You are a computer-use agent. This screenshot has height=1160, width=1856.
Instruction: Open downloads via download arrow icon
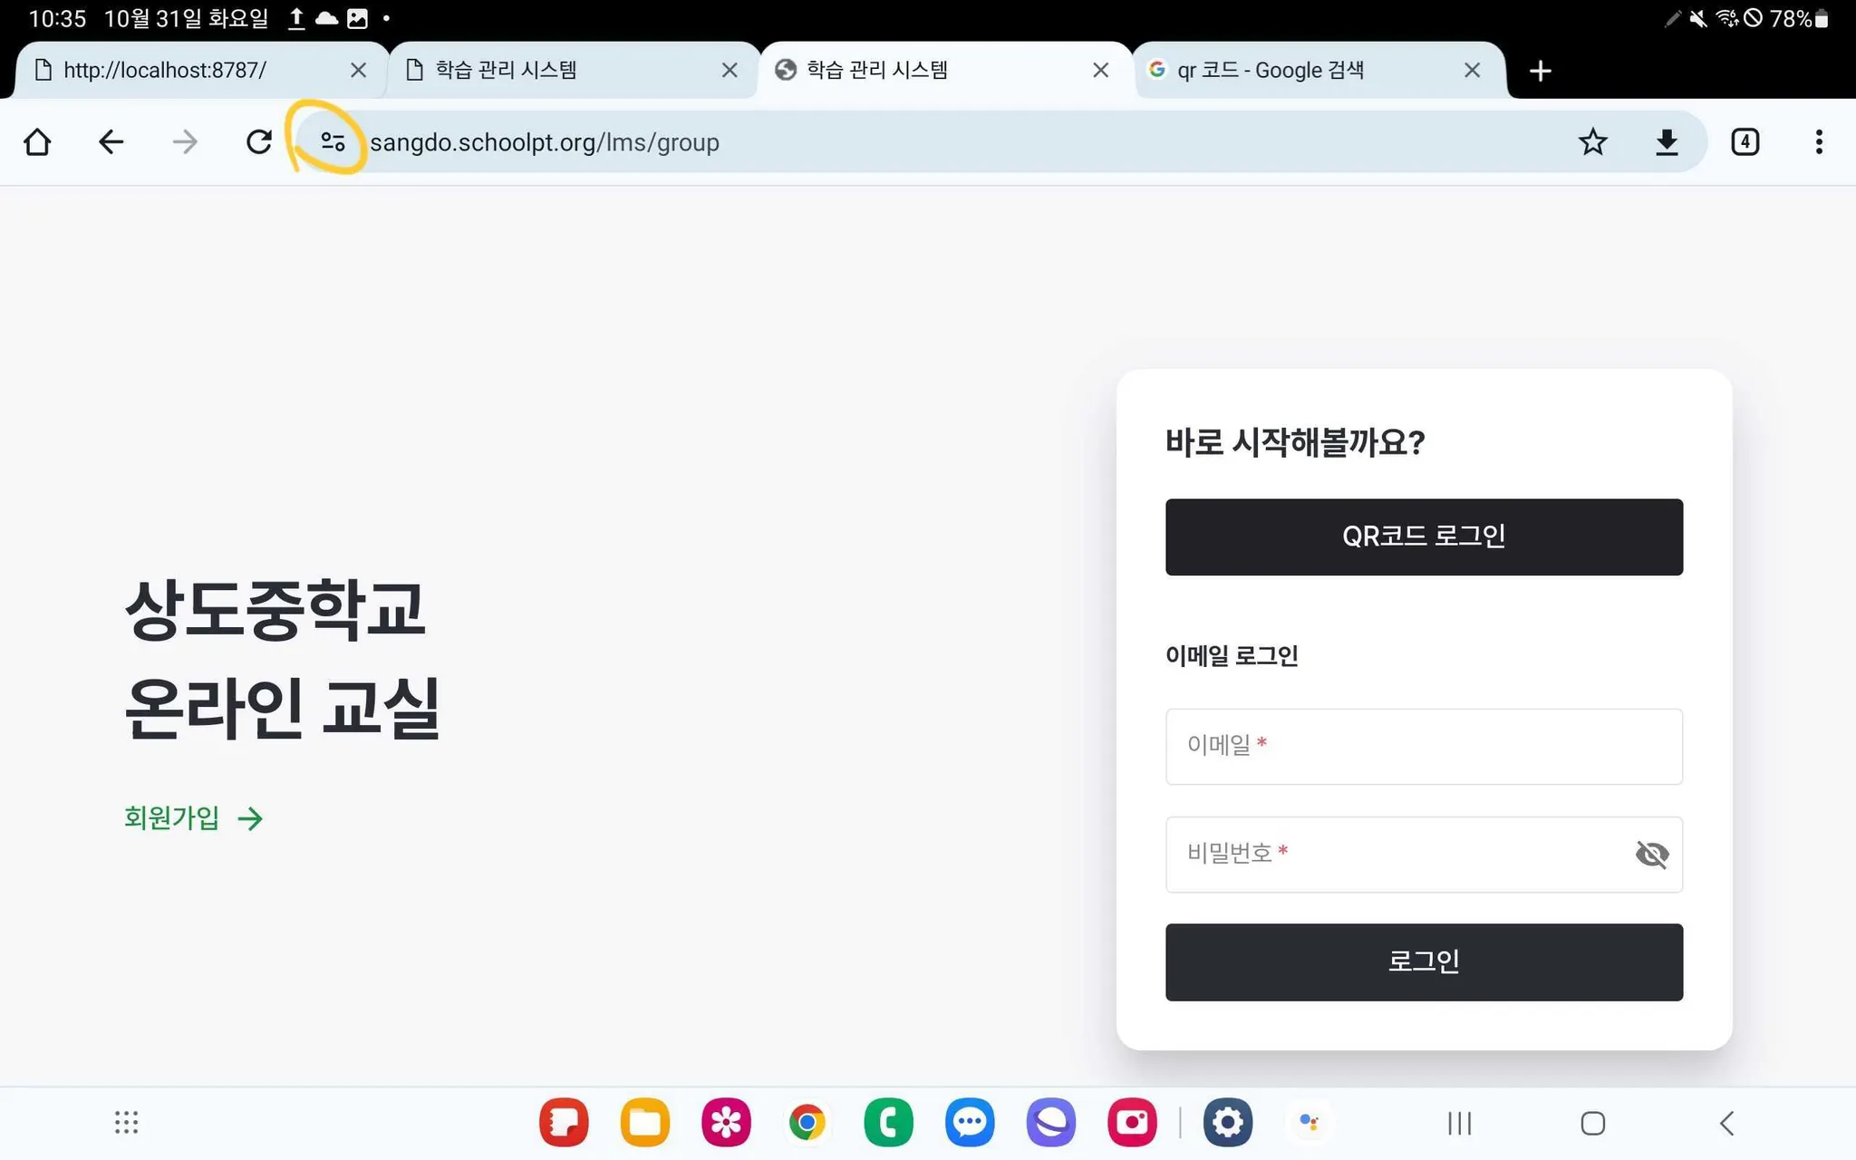(1666, 142)
